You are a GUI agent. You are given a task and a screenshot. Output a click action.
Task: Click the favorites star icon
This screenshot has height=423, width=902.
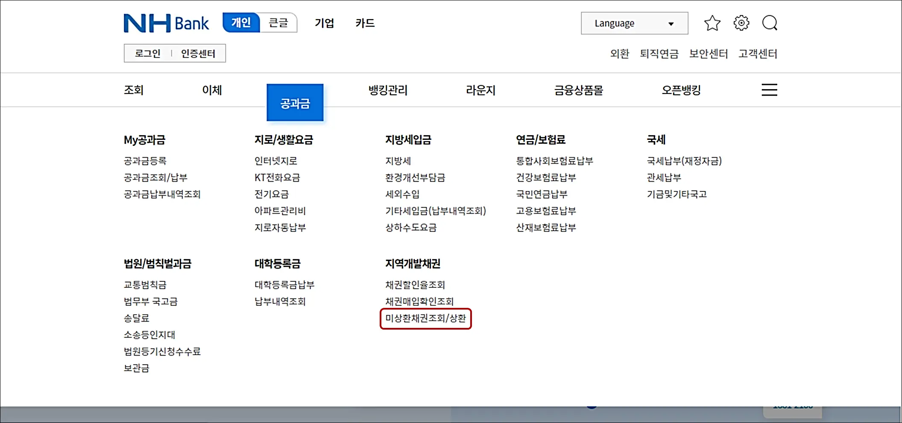click(712, 23)
